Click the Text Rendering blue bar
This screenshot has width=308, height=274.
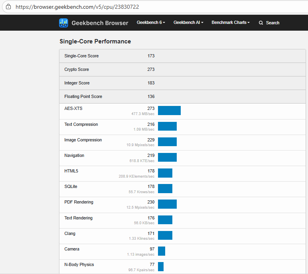point(165,220)
